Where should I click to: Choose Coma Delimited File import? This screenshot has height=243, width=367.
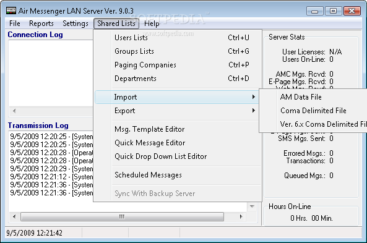[x=314, y=111]
